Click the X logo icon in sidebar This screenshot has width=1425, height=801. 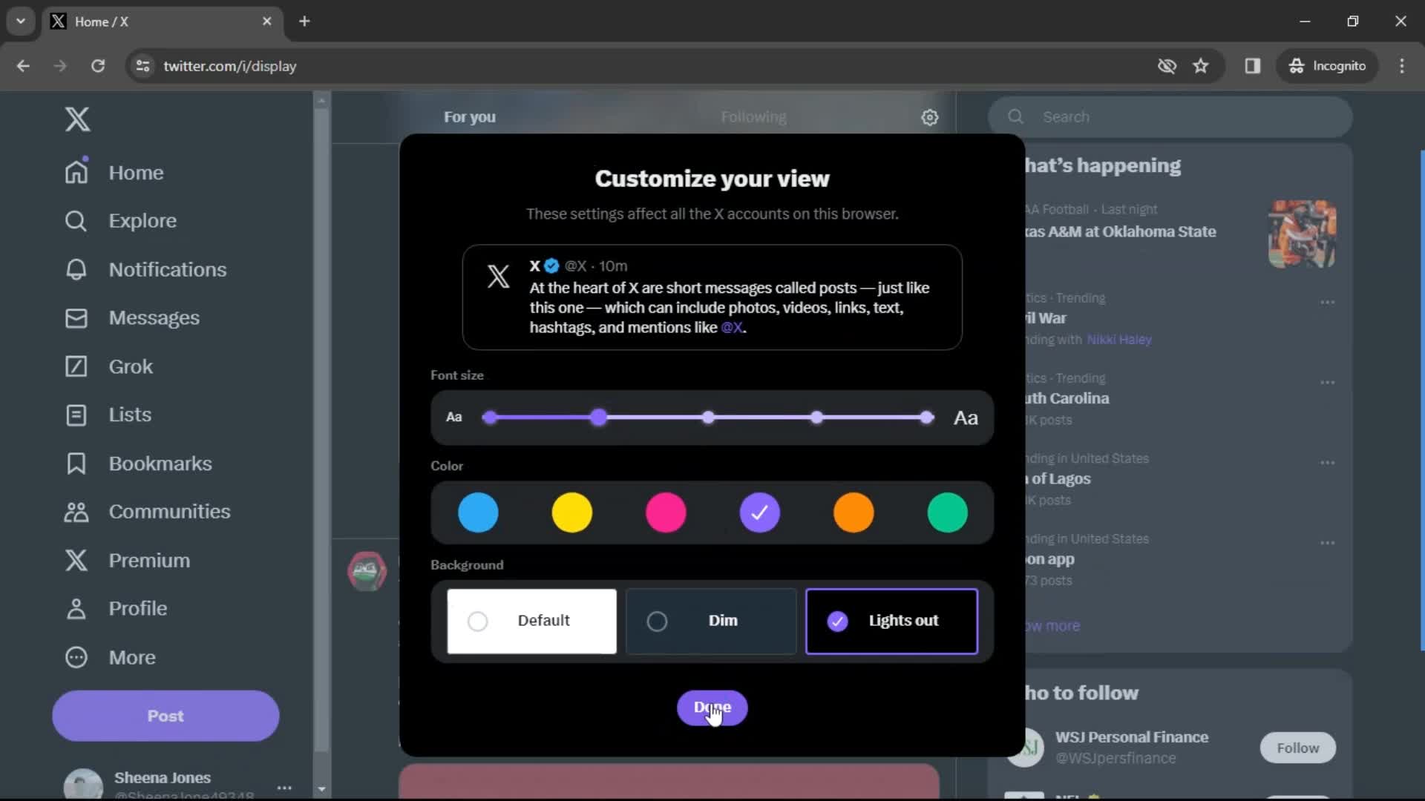pyautogui.click(x=76, y=119)
